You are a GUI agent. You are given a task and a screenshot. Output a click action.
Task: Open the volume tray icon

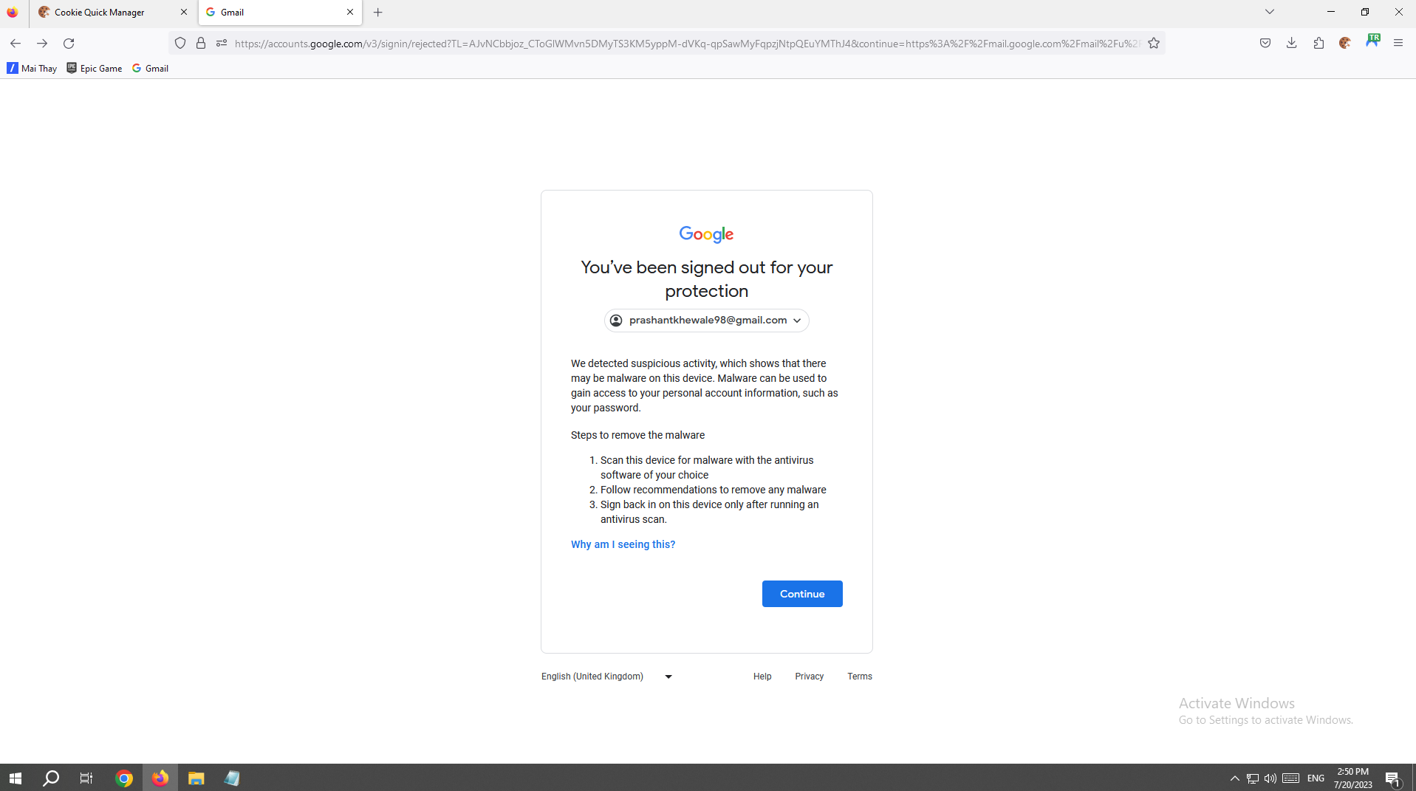pyautogui.click(x=1270, y=778)
